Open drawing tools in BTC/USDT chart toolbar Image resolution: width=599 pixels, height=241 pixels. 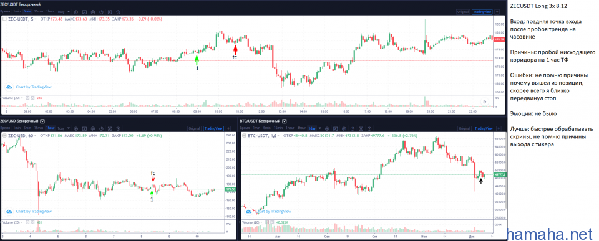[336, 128]
